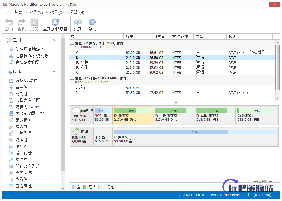
Task: Select the 未分配 row in list
Action: click(x=172, y=88)
